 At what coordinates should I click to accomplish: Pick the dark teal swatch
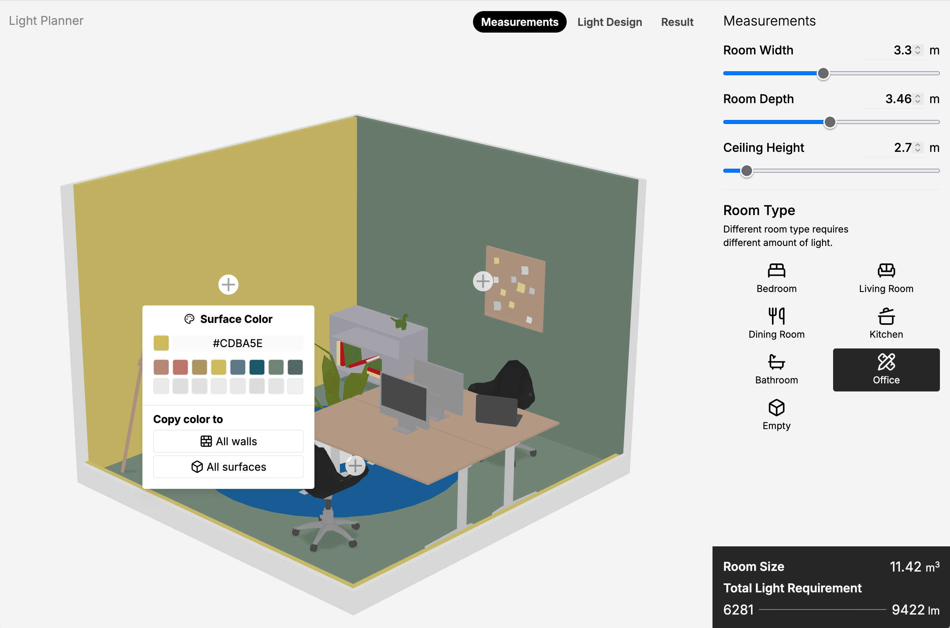(257, 367)
